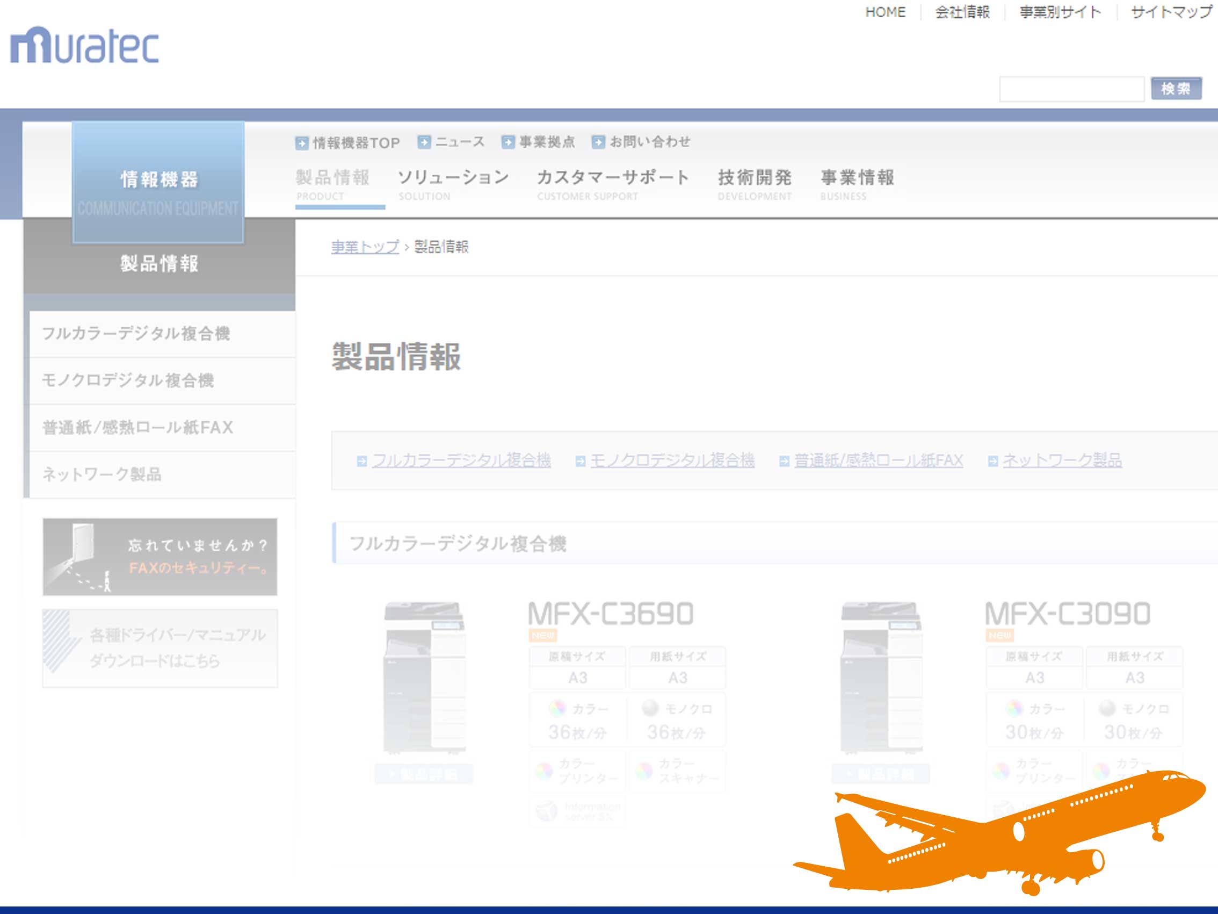1218x914 pixels.
Task: Click arrow icon beside ニュース
Action: [424, 142]
